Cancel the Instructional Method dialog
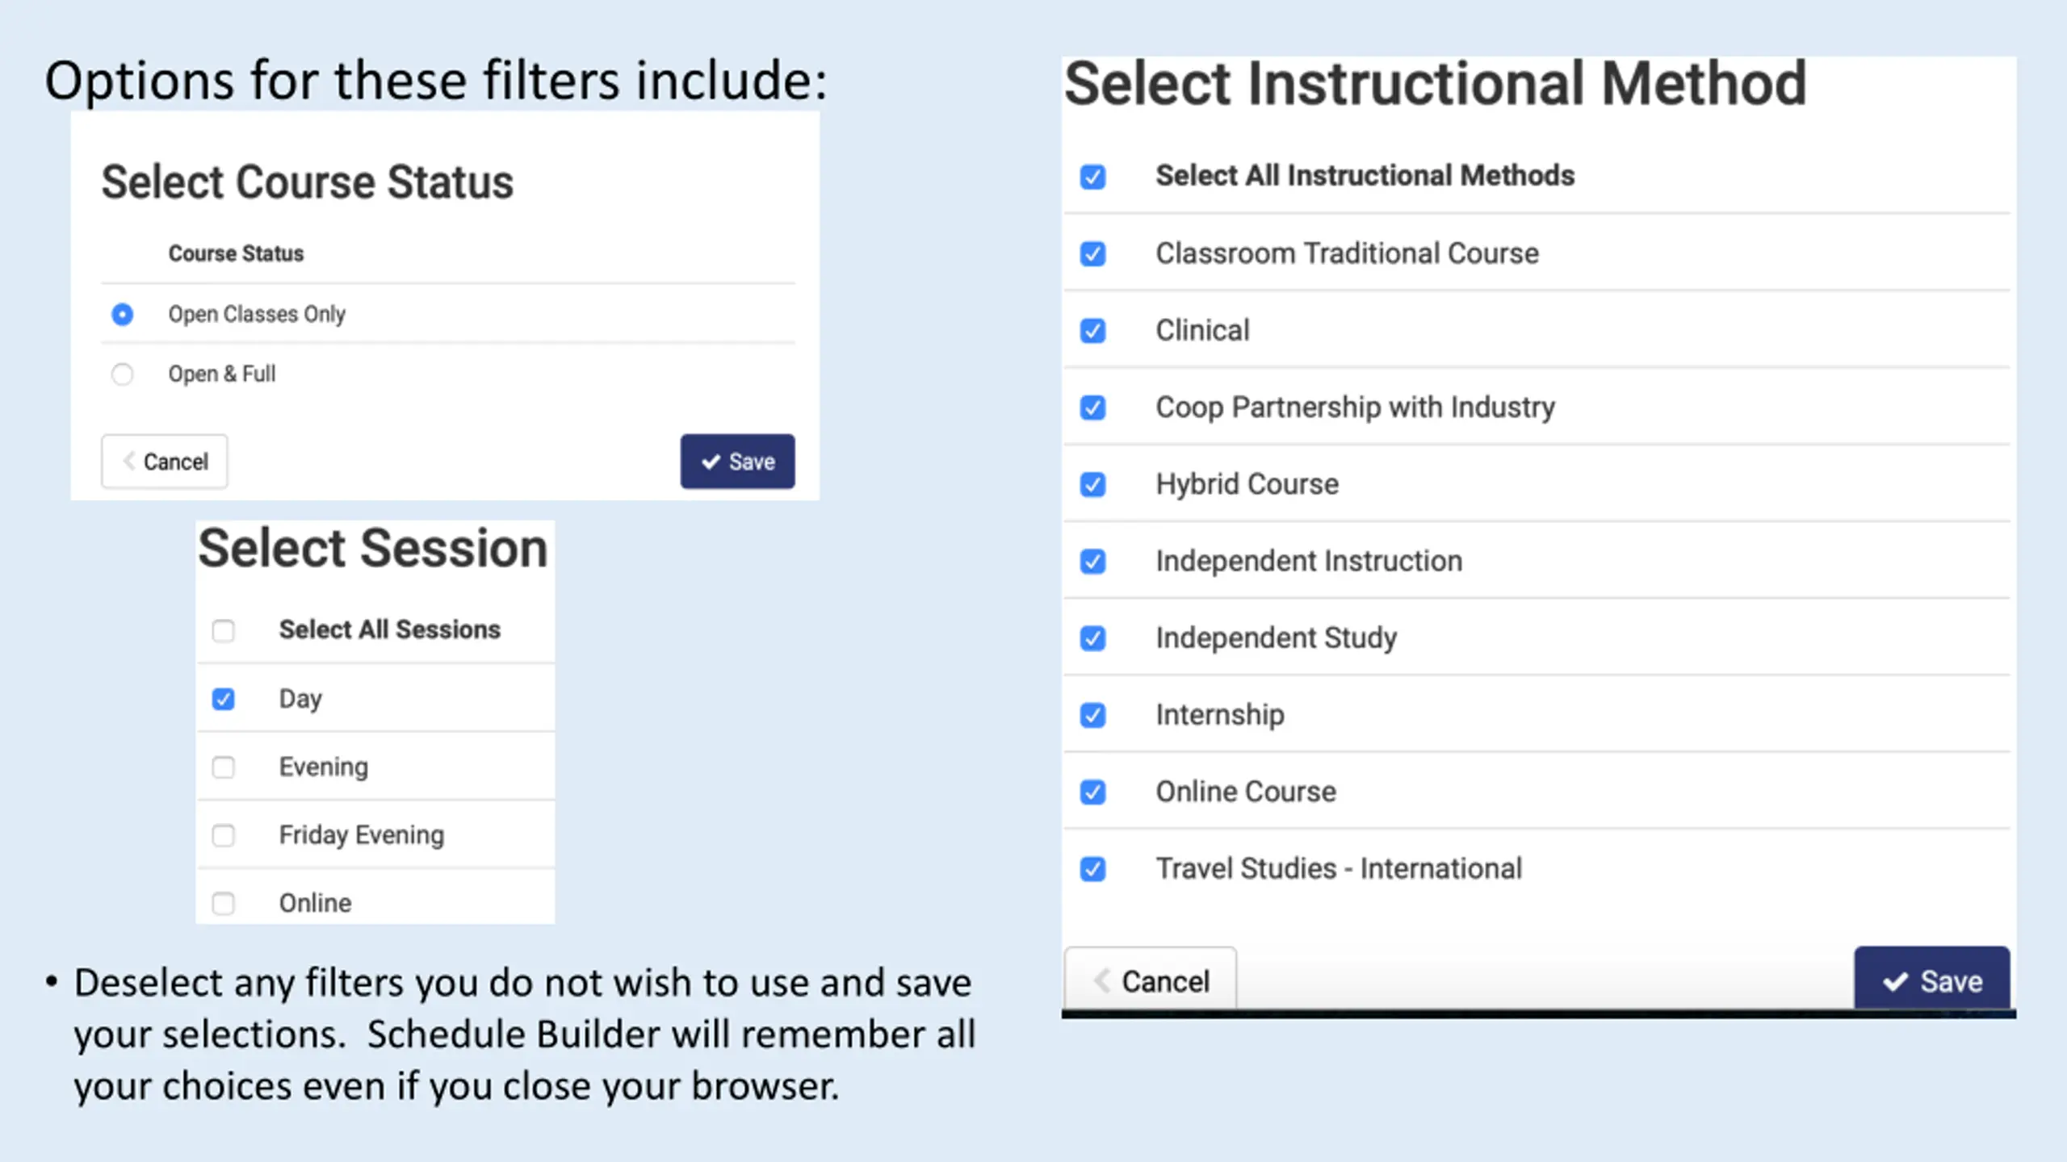This screenshot has height=1162, width=2067. pyautogui.click(x=1151, y=981)
